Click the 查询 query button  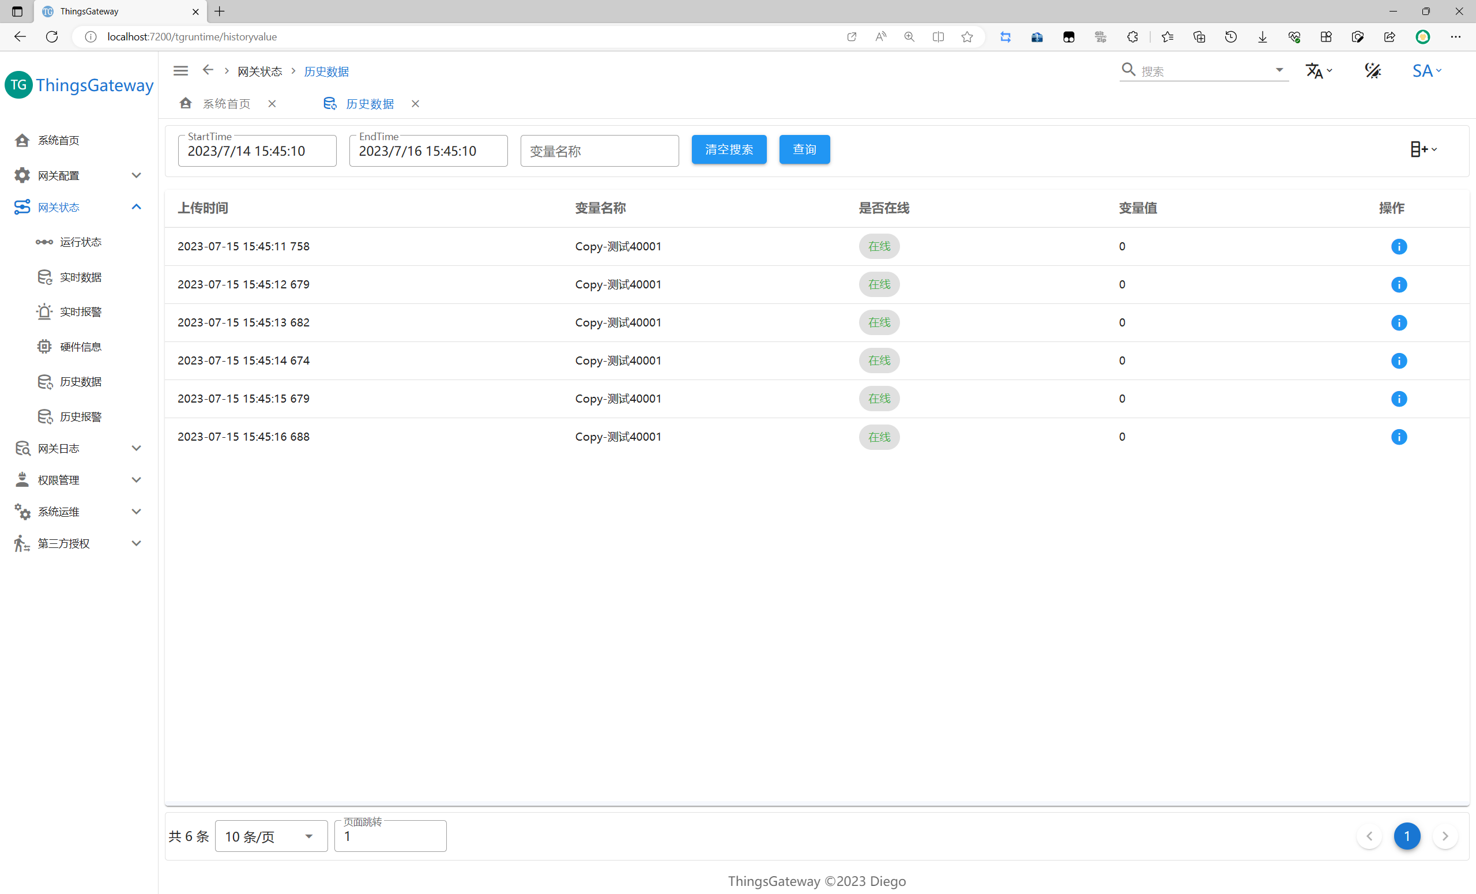pos(804,149)
